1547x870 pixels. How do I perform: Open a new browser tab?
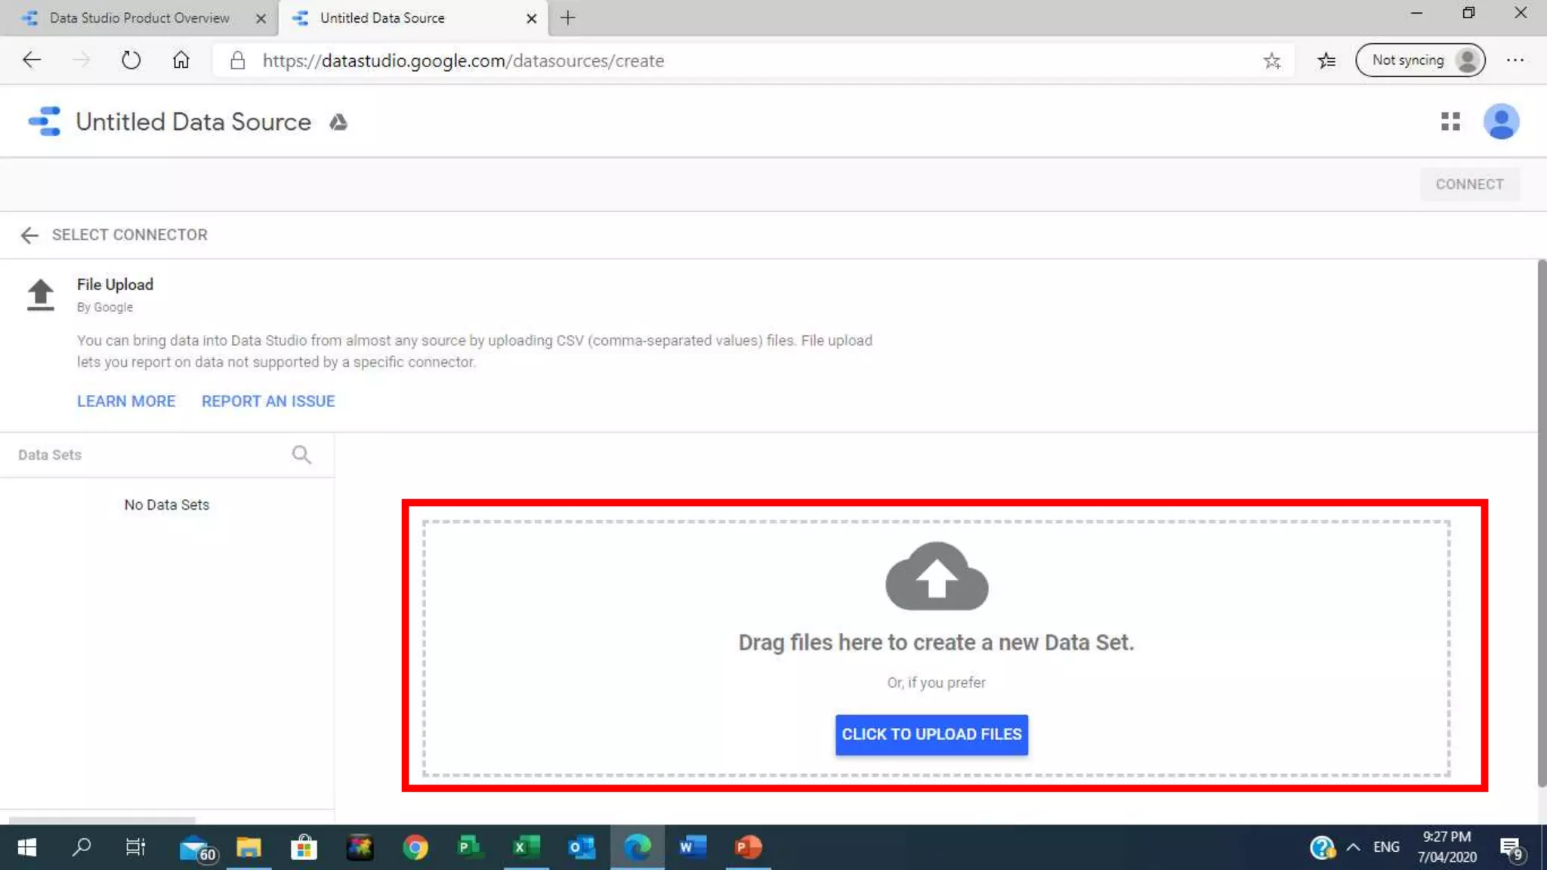click(568, 18)
